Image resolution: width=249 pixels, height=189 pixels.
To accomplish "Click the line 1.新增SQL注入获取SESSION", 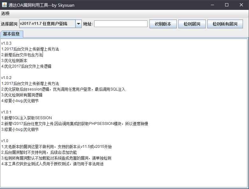I will 26,118.
